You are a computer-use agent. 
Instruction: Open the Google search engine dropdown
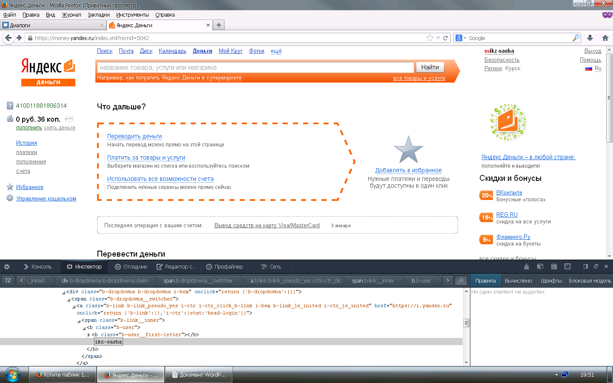coord(461,38)
